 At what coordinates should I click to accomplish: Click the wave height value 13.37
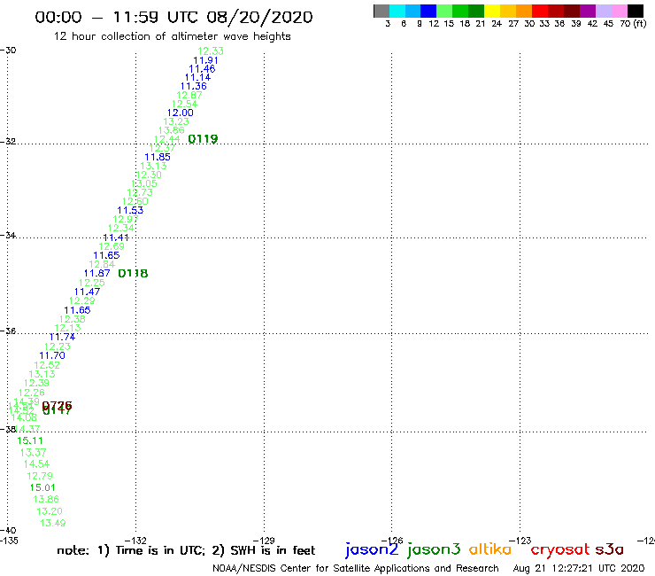click(33, 453)
